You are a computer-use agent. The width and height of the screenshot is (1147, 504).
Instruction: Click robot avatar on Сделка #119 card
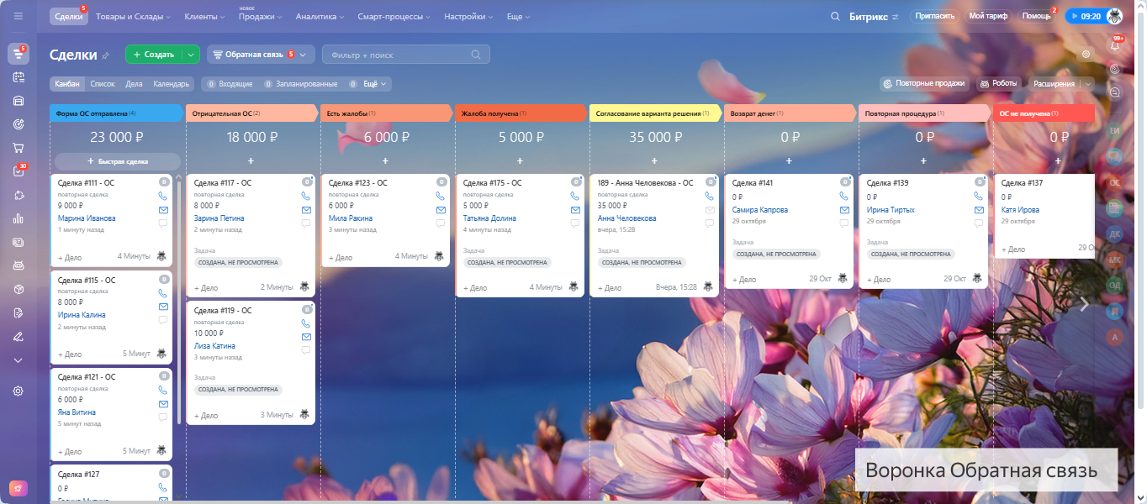[x=304, y=415]
